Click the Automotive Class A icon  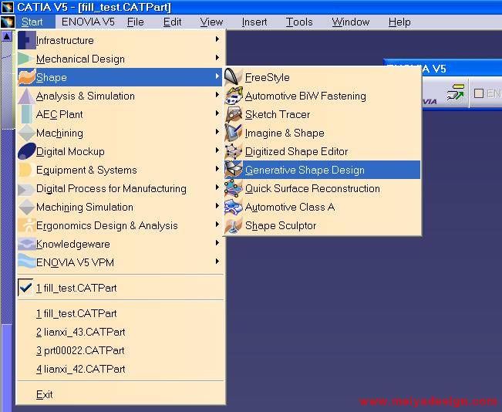(x=234, y=207)
